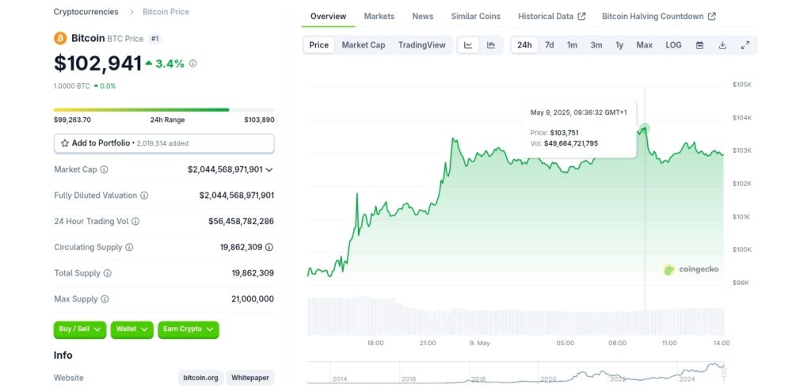
Task: Click the #1 rank badge
Action: coord(154,38)
